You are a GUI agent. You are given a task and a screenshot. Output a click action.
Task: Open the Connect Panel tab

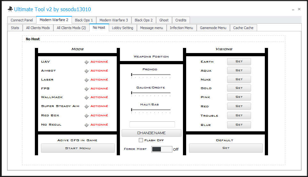22,20
